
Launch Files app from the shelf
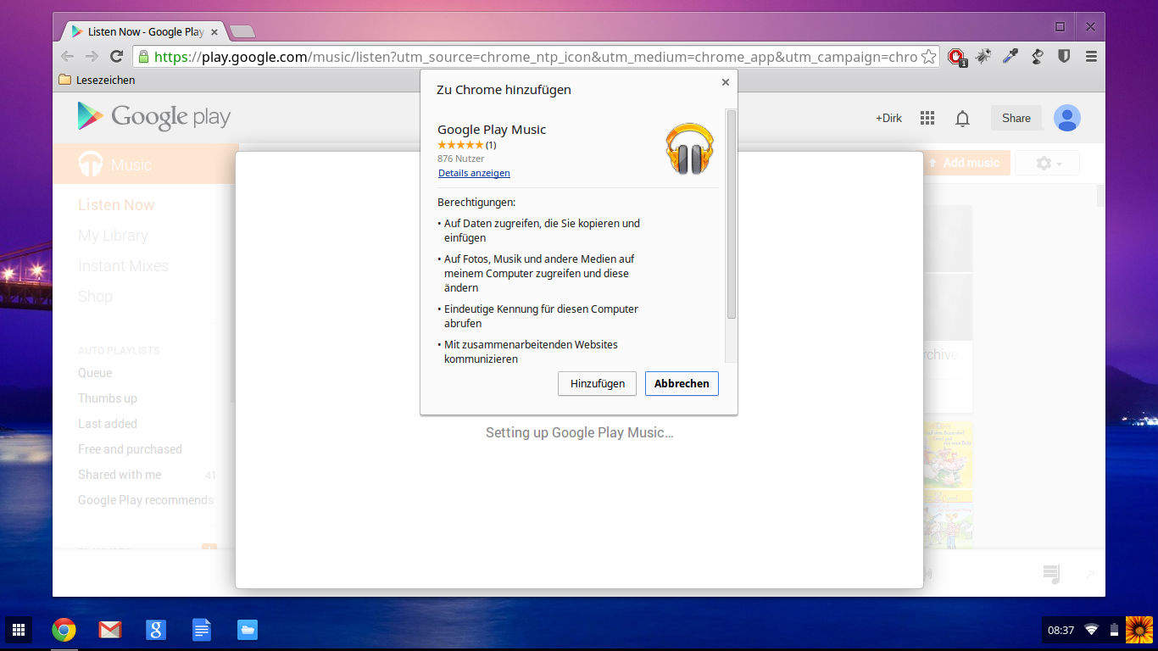[247, 630]
